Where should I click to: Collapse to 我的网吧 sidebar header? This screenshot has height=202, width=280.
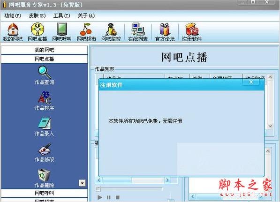pyautogui.click(x=44, y=50)
